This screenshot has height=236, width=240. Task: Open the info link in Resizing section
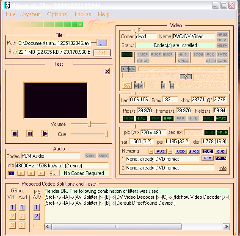(223, 168)
